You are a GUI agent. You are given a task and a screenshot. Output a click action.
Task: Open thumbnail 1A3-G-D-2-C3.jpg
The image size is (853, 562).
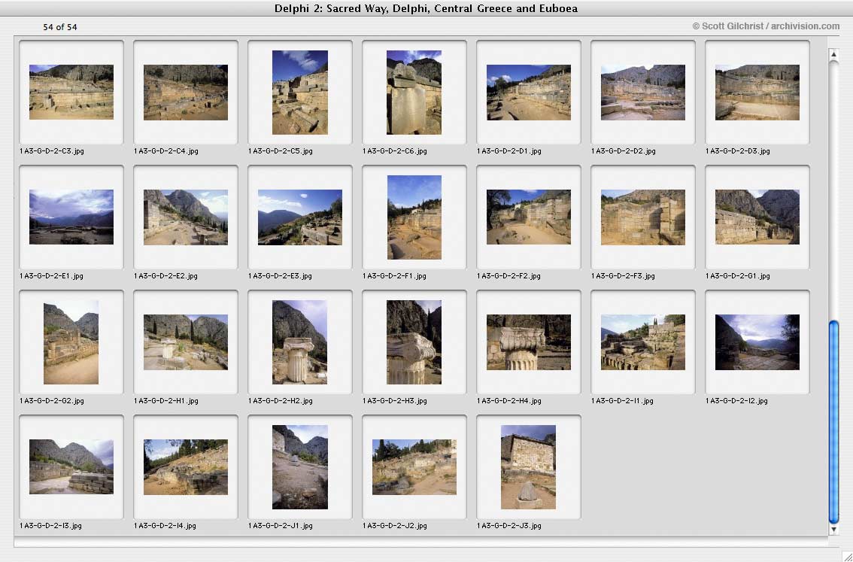(x=71, y=92)
